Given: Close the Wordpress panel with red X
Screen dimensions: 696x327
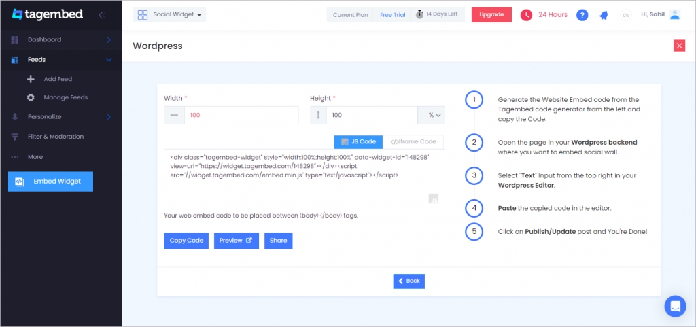Looking at the screenshot, I should tap(679, 46).
